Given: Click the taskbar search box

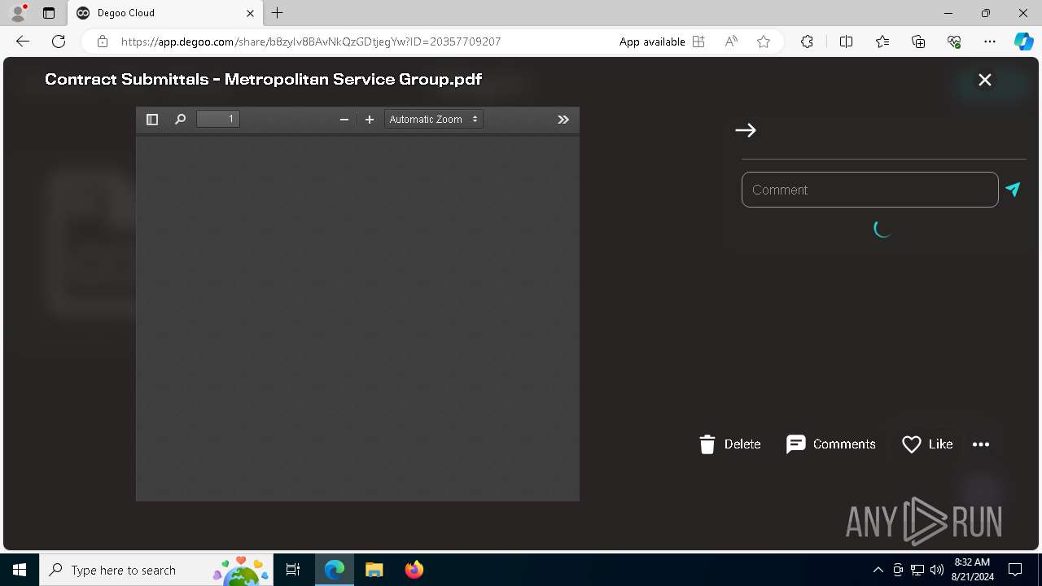Looking at the screenshot, I should click(156, 570).
